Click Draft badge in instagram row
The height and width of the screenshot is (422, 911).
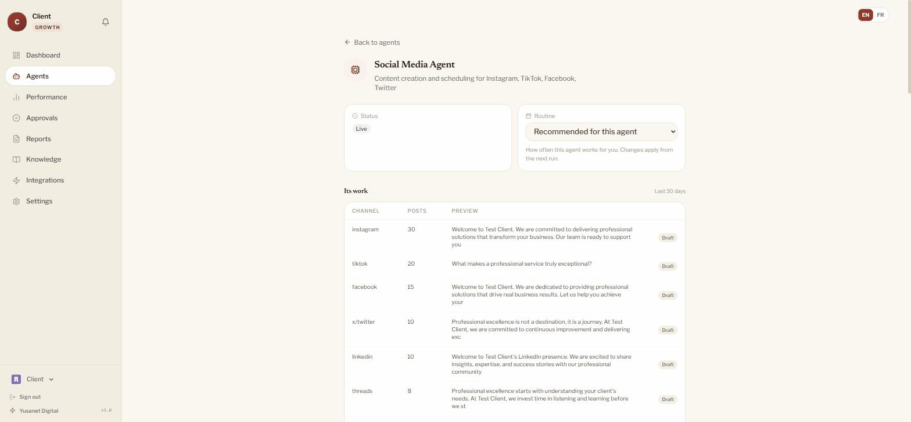point(668,238)
